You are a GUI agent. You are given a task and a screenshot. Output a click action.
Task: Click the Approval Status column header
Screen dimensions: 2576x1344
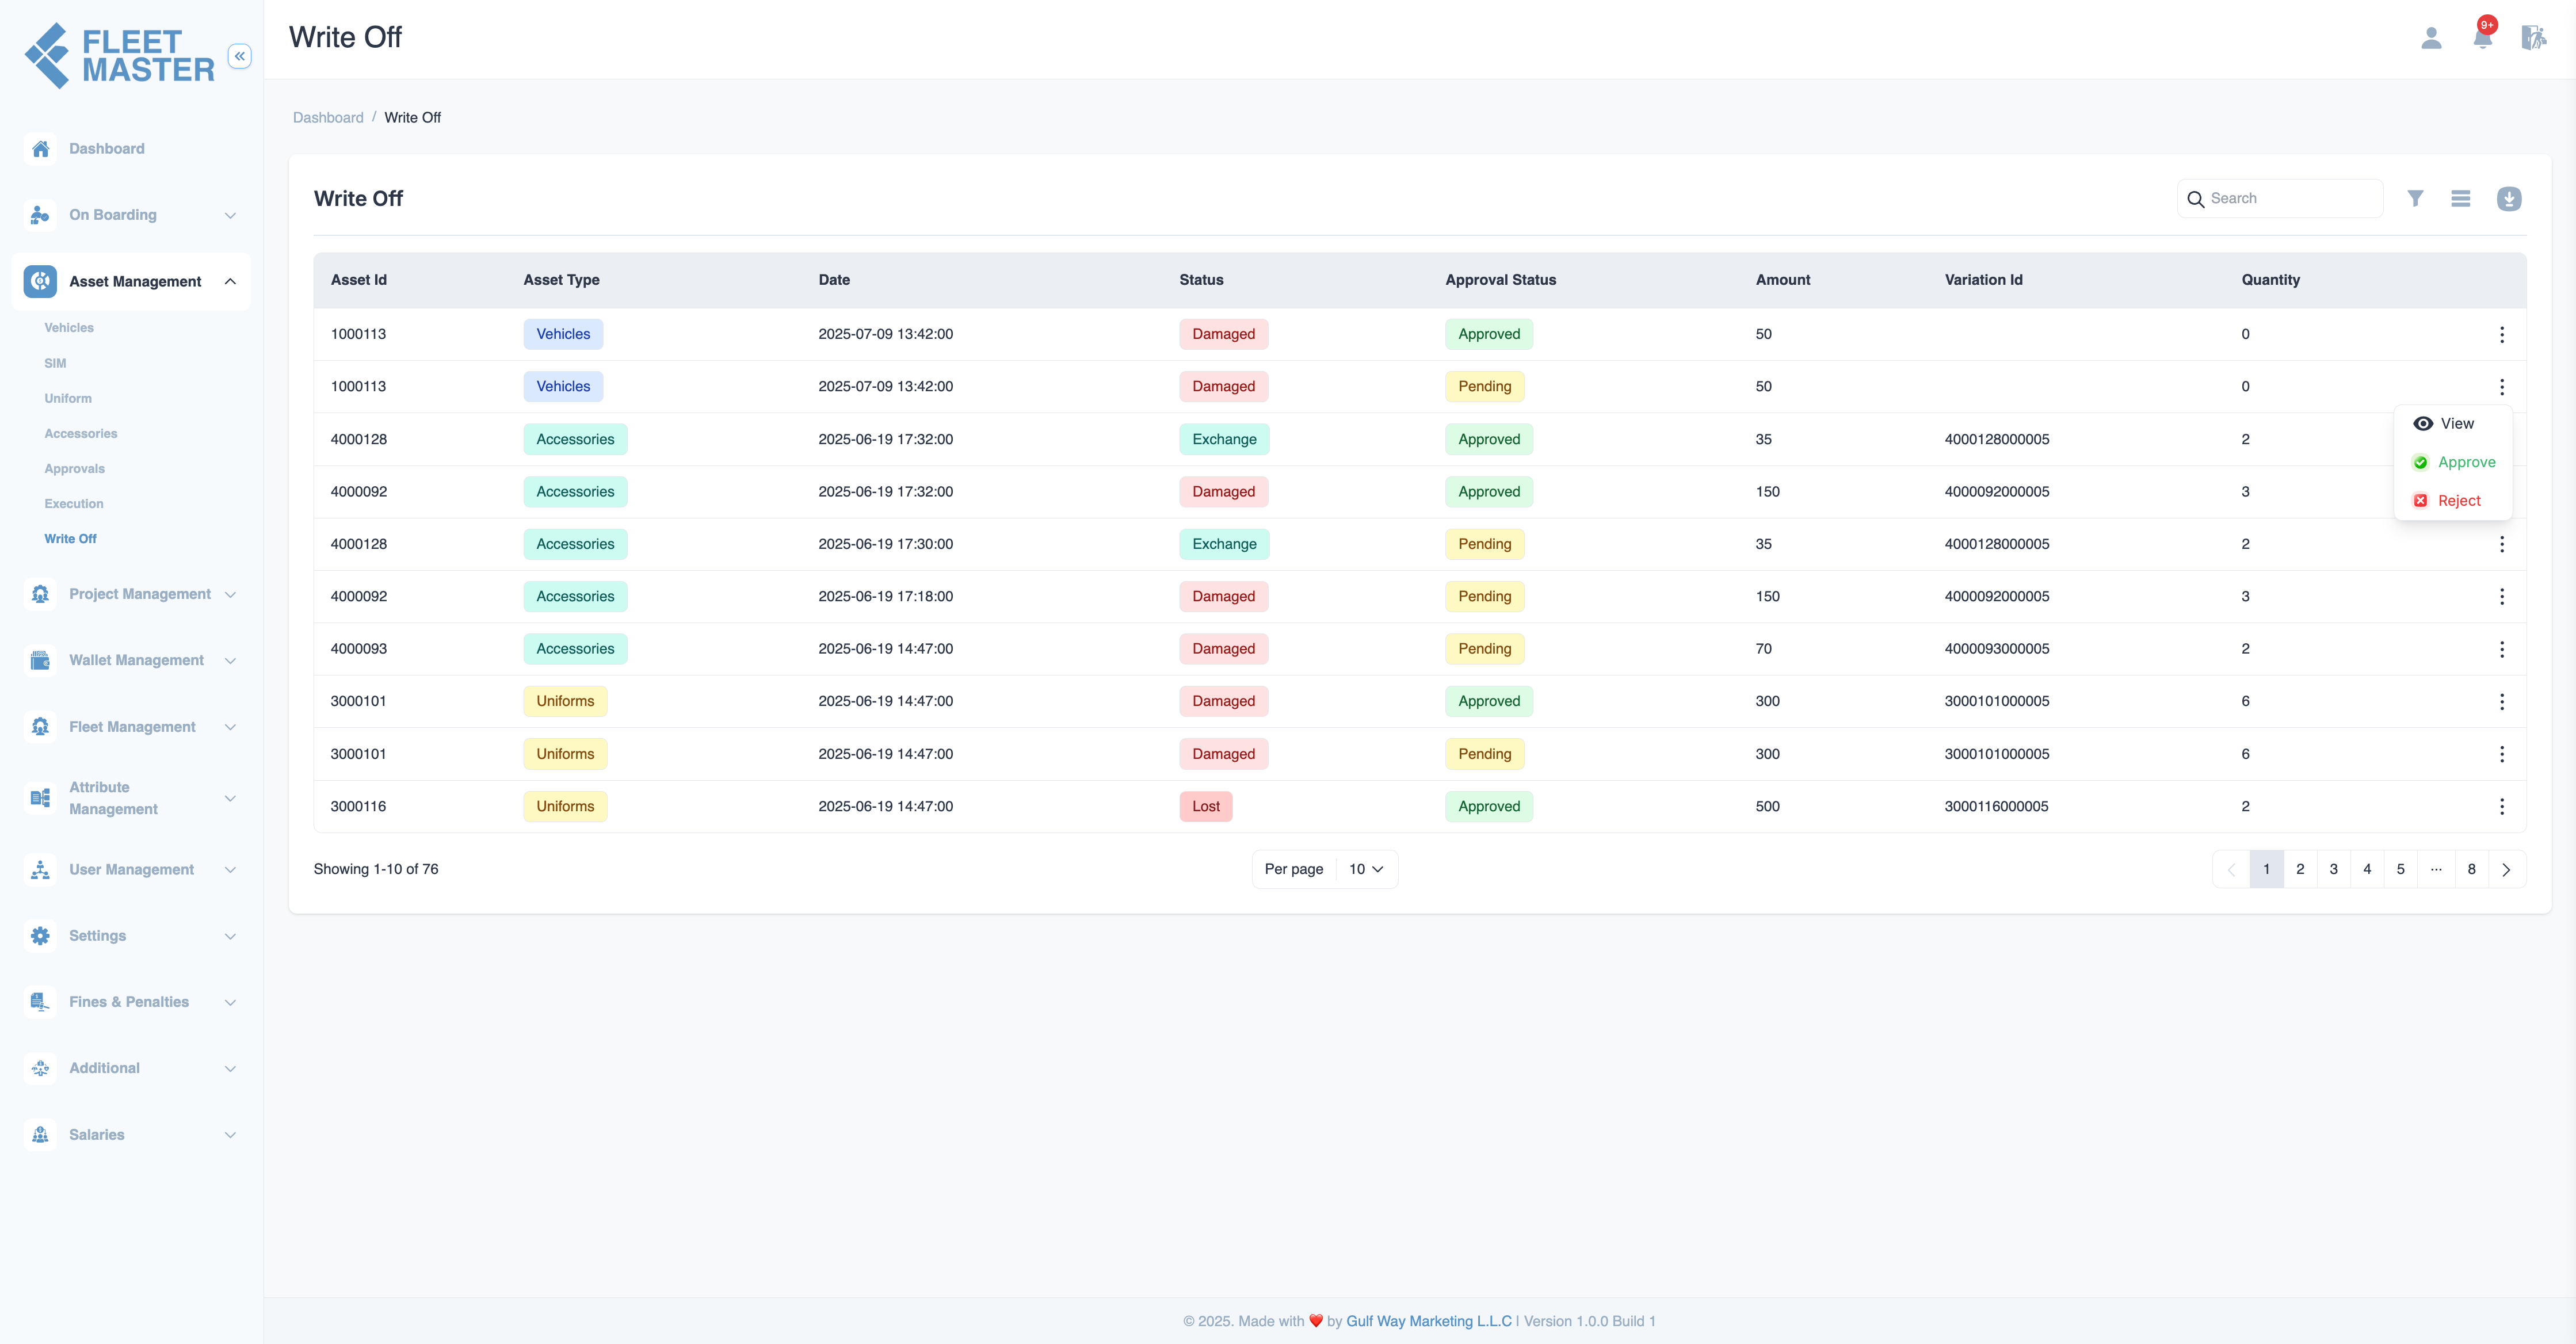pos(1500,280)
